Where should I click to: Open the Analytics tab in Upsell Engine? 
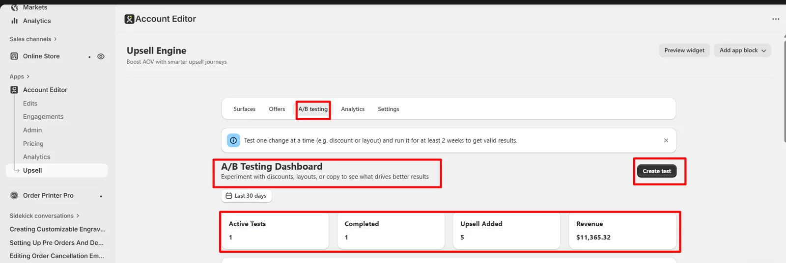coord(353,109)
